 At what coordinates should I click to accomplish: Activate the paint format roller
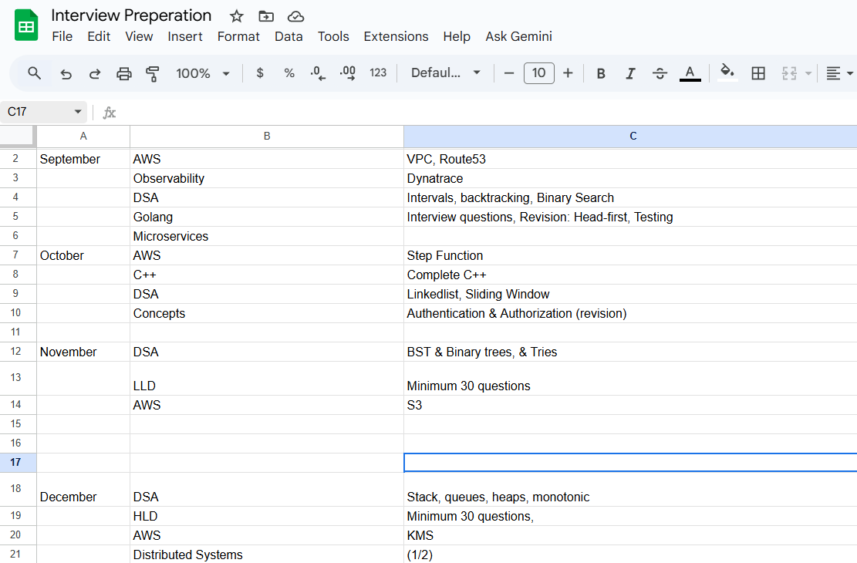pos(153,73)
